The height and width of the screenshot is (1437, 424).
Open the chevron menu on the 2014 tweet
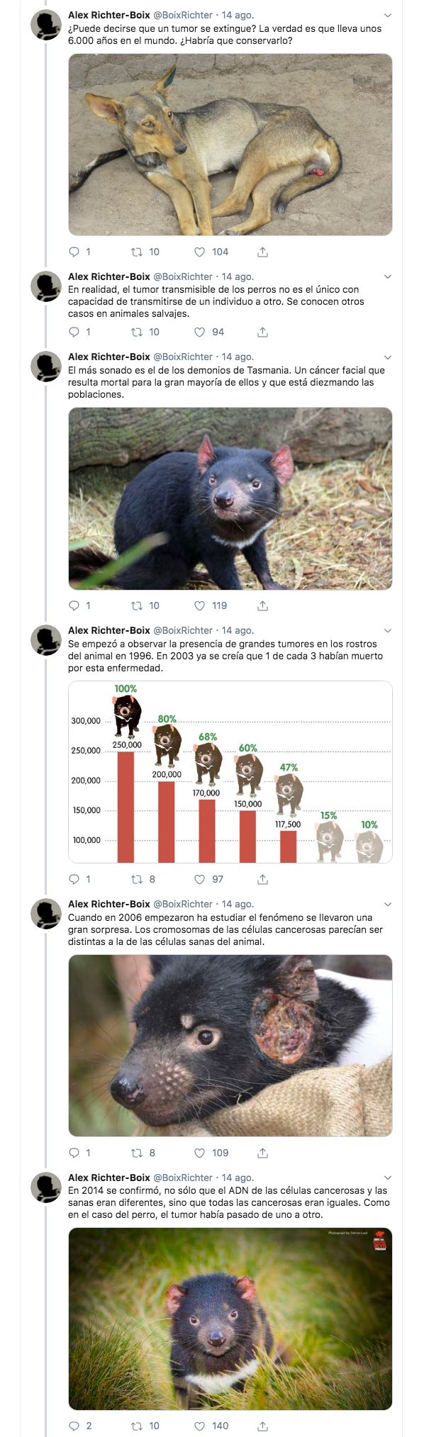[387, 1178]
